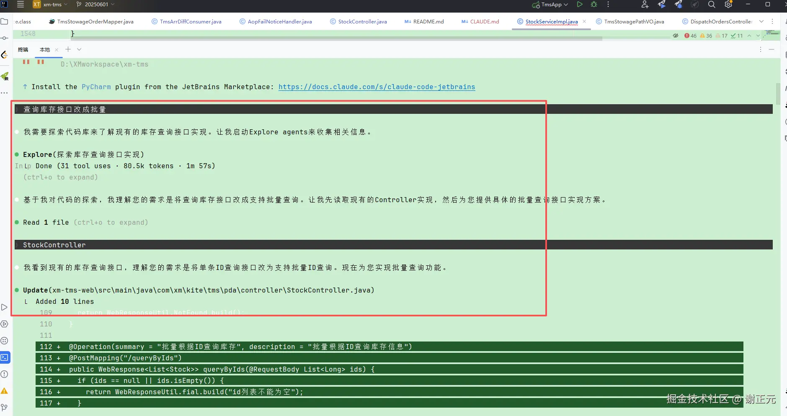Image resolution: width=787 pixels, height=416 pixels.
Task: Click the terminal vertical scrollbar thumb
Action: tap(778, 94)
